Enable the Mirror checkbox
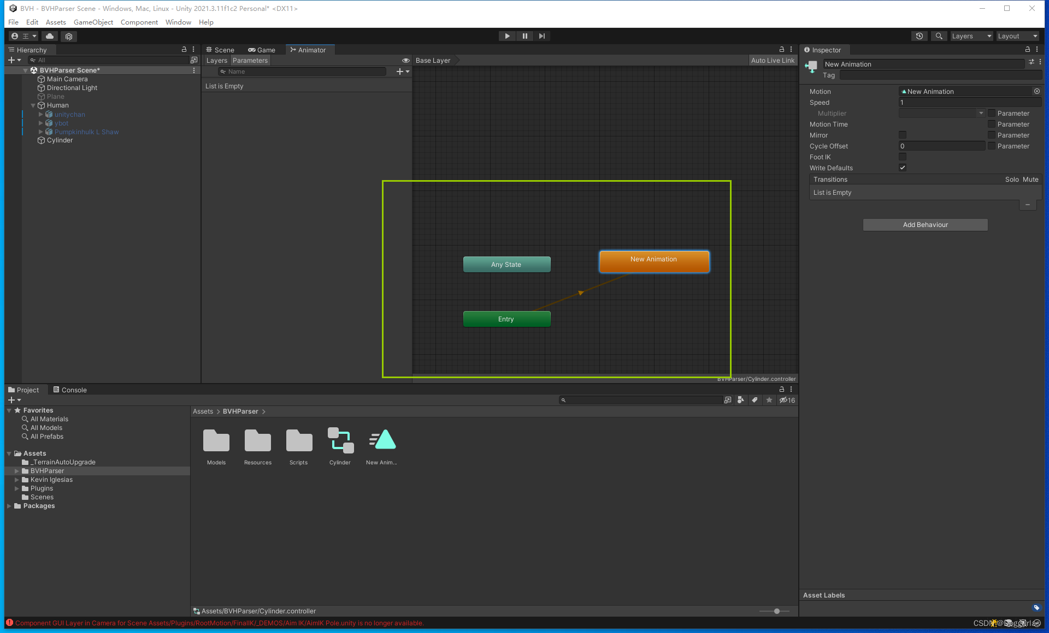Viewport: 1049px width, 633px height. pos(903,135)
